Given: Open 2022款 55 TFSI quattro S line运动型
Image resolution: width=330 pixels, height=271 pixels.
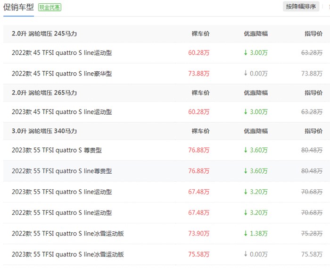Looking at the screenshot, I should click(62, 212).
